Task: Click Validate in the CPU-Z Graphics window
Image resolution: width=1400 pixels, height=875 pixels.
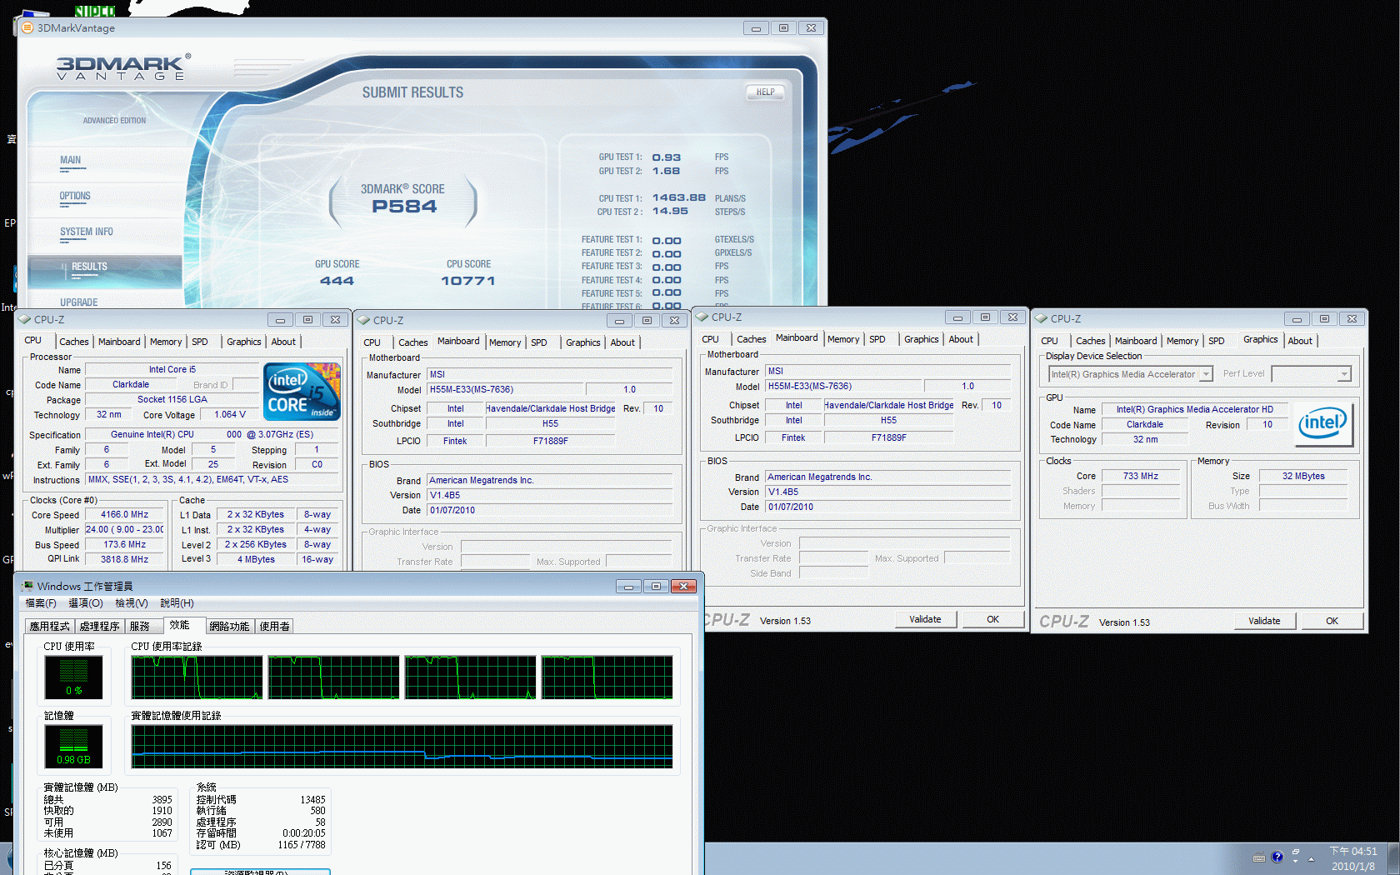Action: tap(1264, 621)
